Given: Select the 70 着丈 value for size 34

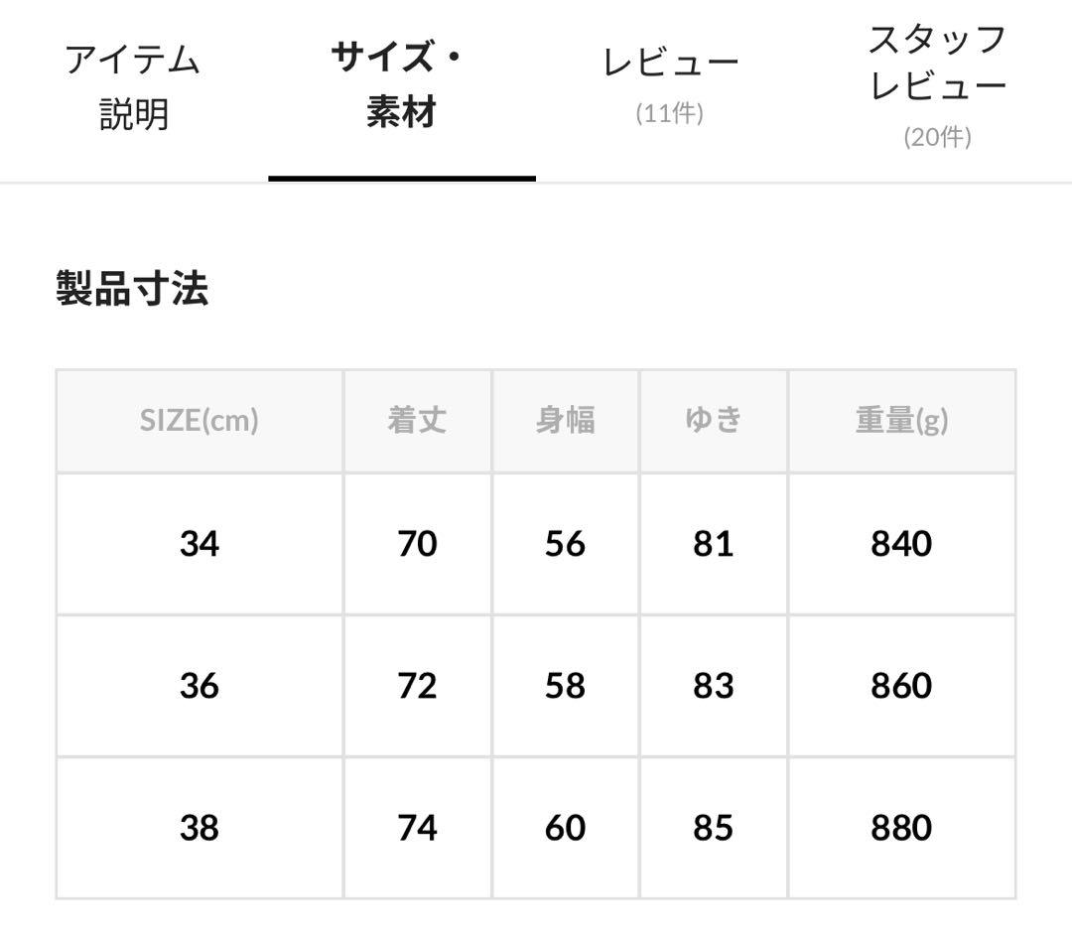Looking at the screenshot, I should click(x=417, y=544).
